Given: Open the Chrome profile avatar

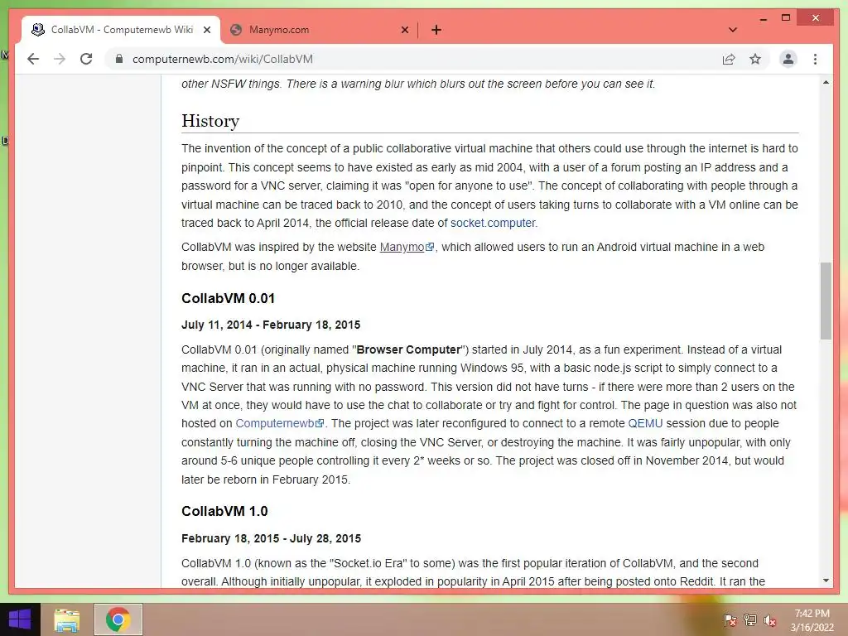Looking at the screenshot, I should click(x=788, y=59).
